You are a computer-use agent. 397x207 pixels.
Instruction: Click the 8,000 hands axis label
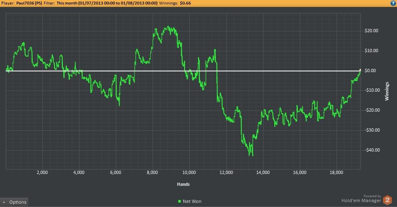pos(153,172)
